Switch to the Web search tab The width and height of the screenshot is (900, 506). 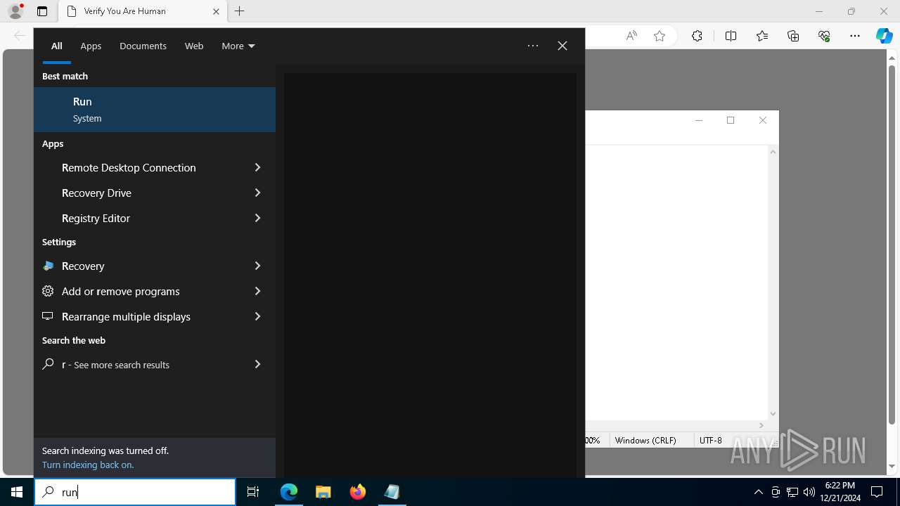coord(194,46)
